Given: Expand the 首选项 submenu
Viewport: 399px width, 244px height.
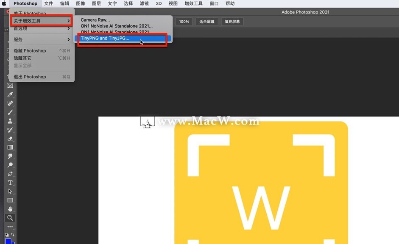Looking at the screenshot, I should click(x=42, y=28).
